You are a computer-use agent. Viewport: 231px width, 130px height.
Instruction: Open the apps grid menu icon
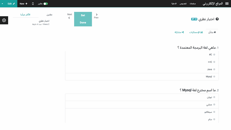click(x=226, y=4)
